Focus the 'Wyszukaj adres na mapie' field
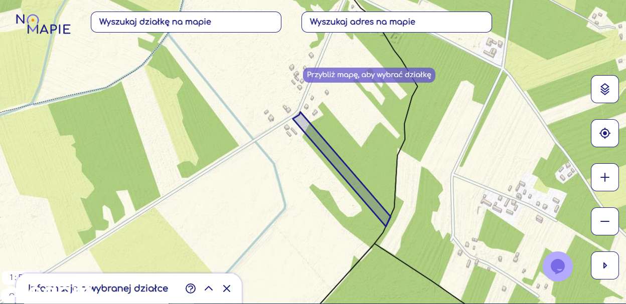Viewport: 626px width, 304px height. coord(396,22)
